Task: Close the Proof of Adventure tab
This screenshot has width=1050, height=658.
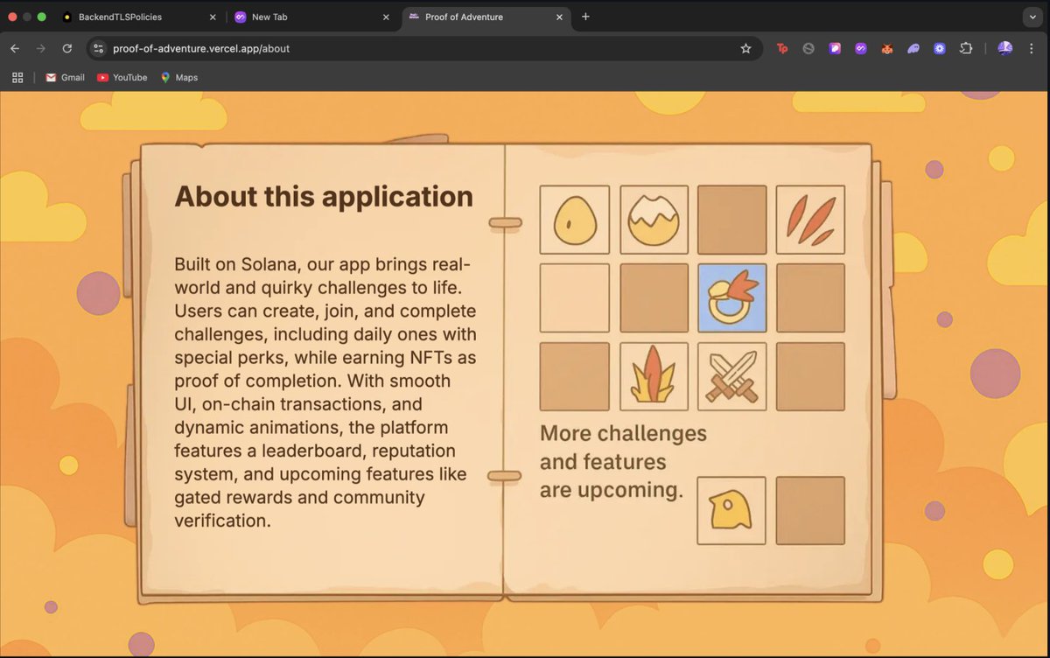Action: point(560,17)
